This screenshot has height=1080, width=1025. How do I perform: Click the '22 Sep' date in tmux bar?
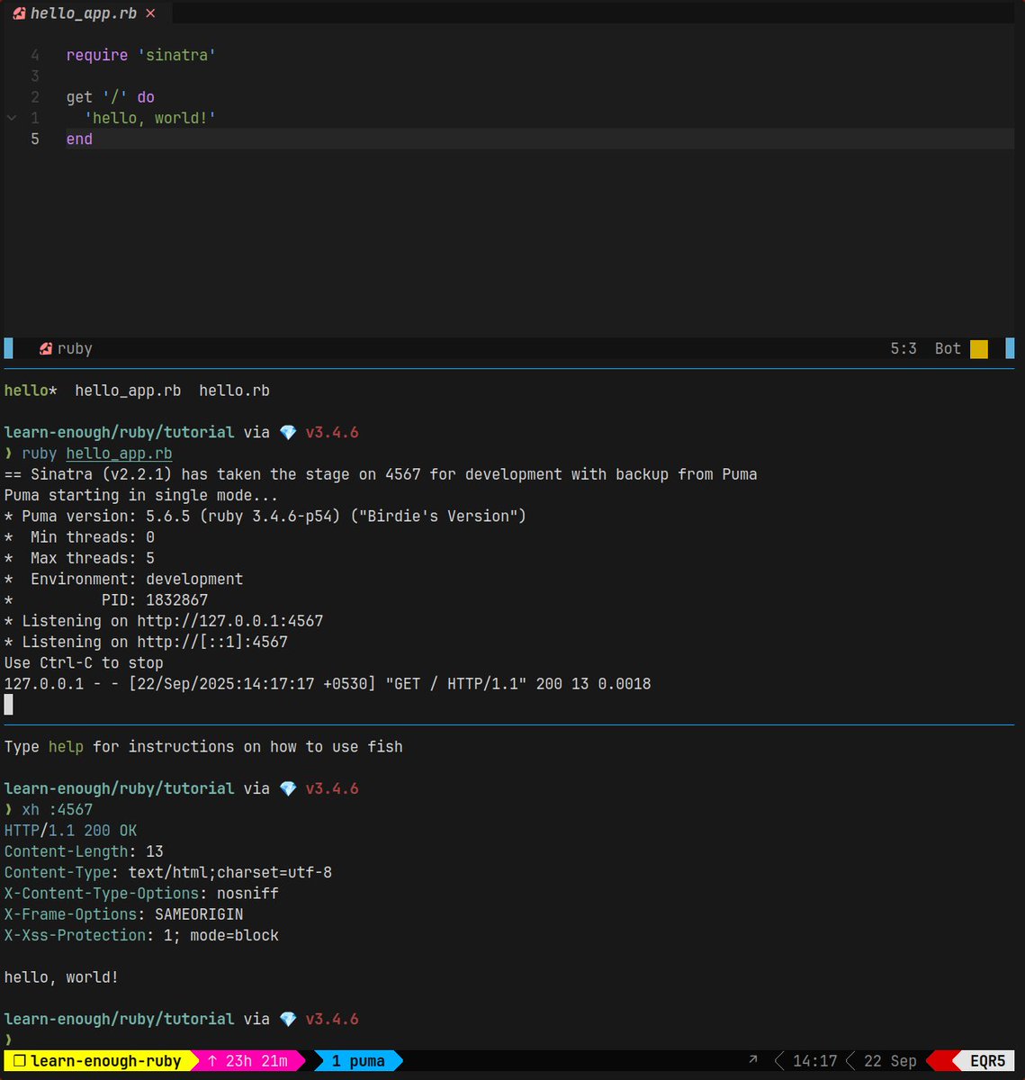point(890,1061)
